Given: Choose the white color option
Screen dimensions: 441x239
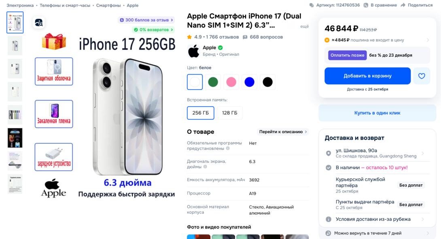Looking at the screenshot, I should tap(195, 82).
